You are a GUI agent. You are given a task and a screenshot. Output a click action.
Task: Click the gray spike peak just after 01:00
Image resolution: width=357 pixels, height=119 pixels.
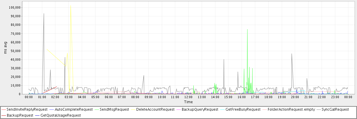point(44,14)
